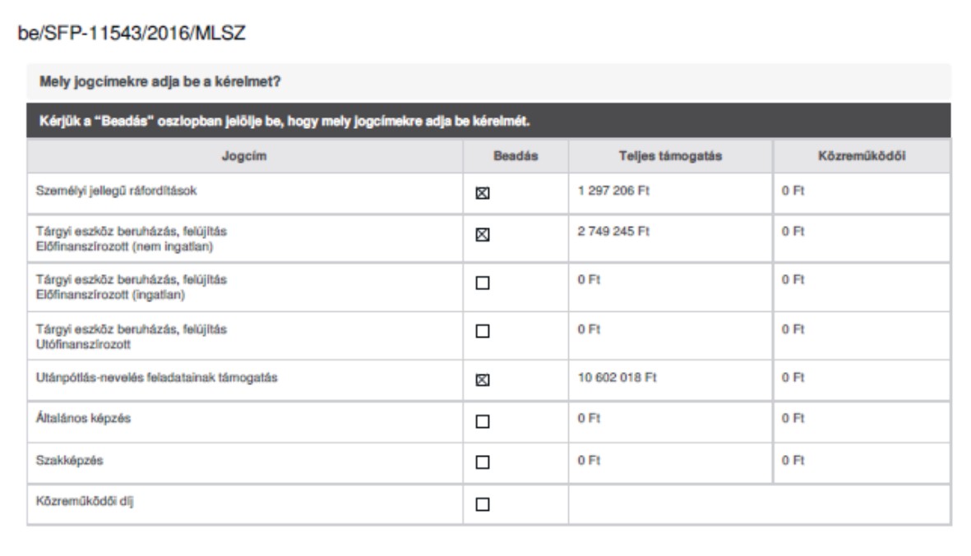Click Teljes támogatás 0 Ft in Általános képzés row
971x556 pixels.
click(585, 419)
